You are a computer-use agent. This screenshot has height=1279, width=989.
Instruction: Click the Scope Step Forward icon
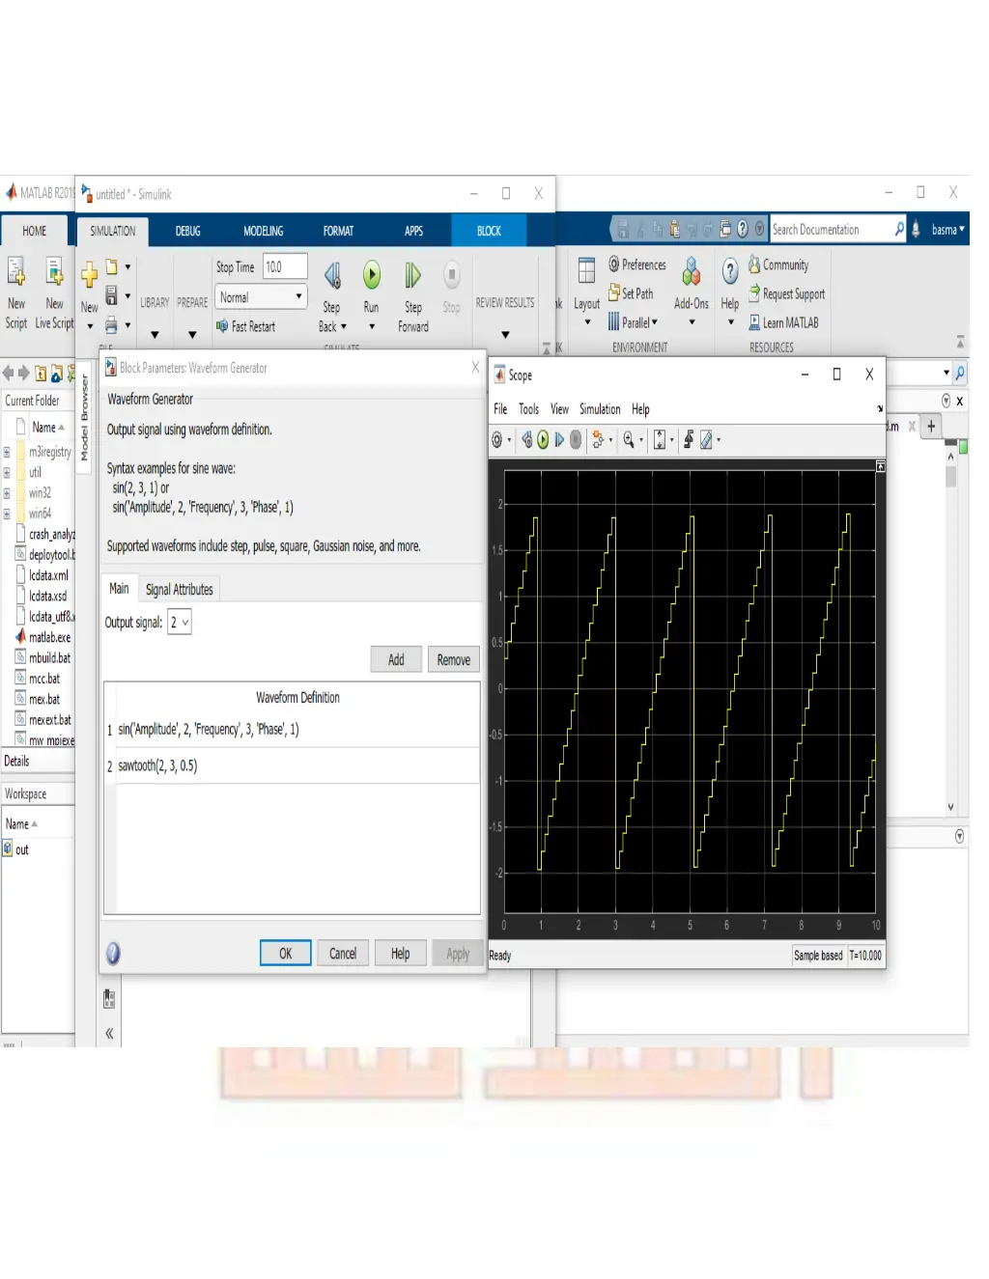[559, 440]
